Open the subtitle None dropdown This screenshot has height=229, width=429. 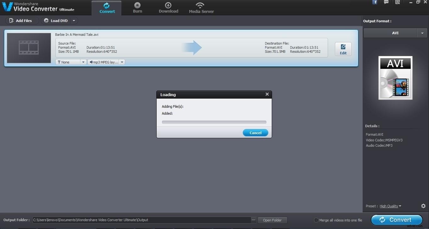83,62
